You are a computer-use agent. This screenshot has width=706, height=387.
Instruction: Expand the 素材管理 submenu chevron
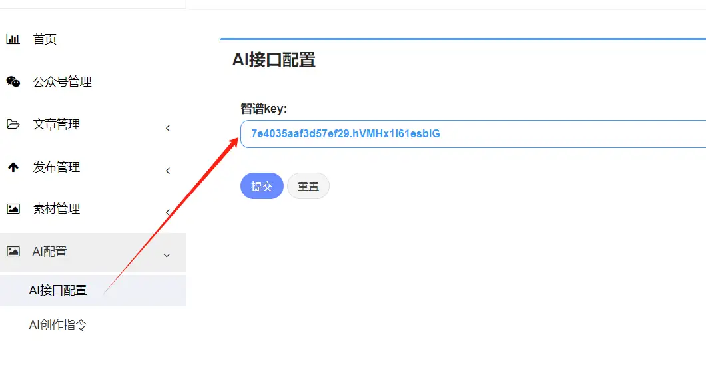point(167,213)
